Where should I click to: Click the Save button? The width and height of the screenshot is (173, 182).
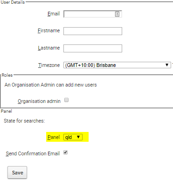[x=17, y=173]
